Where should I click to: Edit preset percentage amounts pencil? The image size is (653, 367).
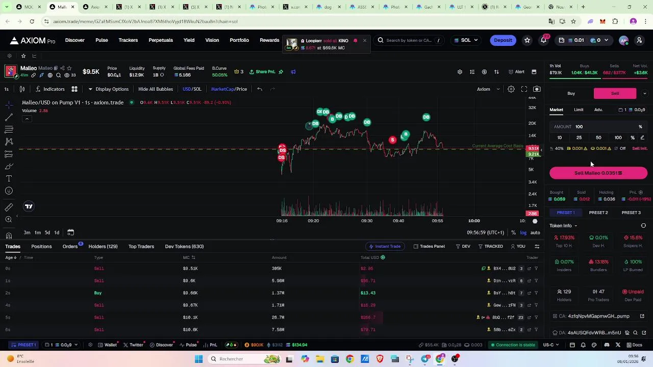click(x=642, y=138)
